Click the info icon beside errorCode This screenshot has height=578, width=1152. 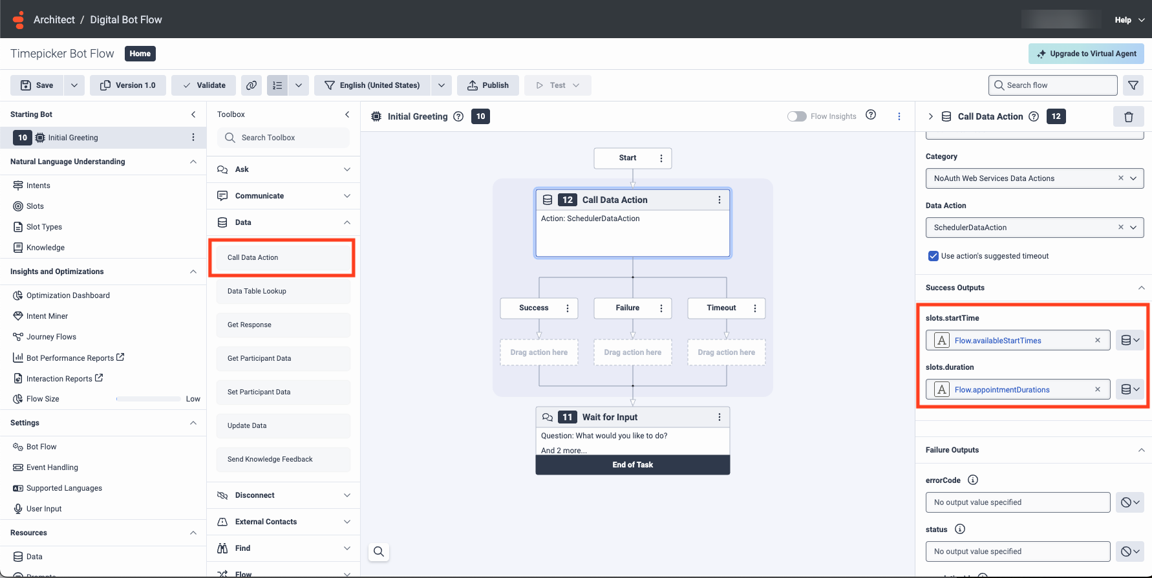pos(973,480)
